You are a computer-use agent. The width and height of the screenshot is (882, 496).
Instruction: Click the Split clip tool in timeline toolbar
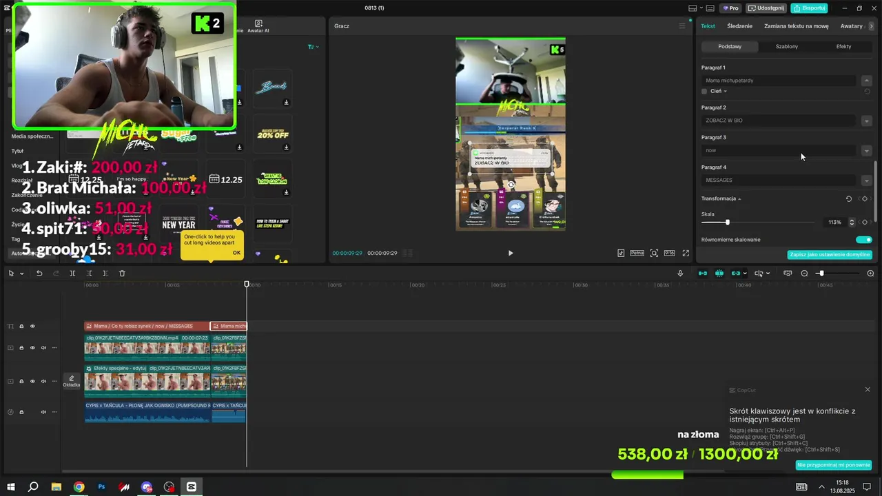[72, 273]
